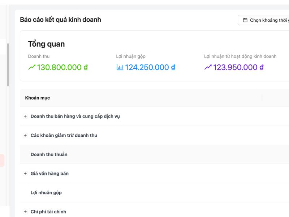Click the purple trend arrow beside Lợi nhuận từ hoạt động

point(208,67)
